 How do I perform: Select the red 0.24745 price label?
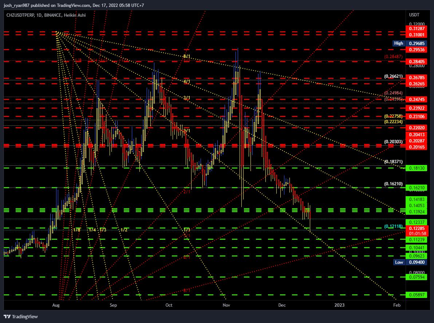click(x=417, y=100)
